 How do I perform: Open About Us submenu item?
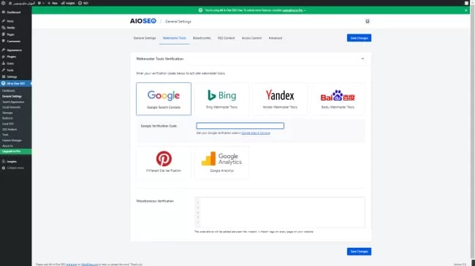click(x=7, y=146)
